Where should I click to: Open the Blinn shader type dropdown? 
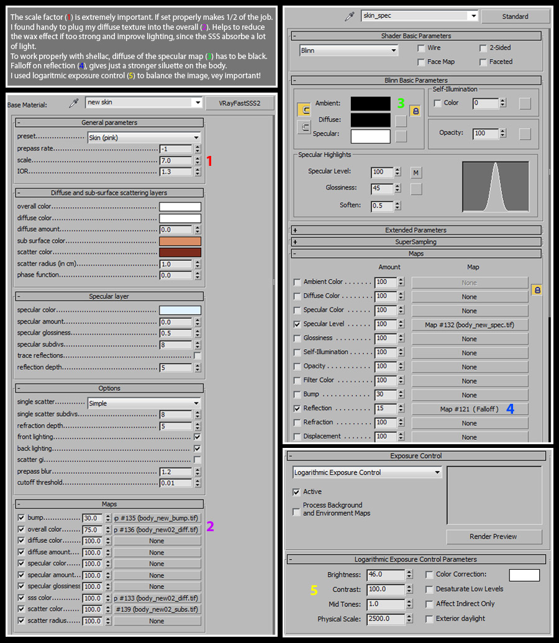[x=348, y=50]
